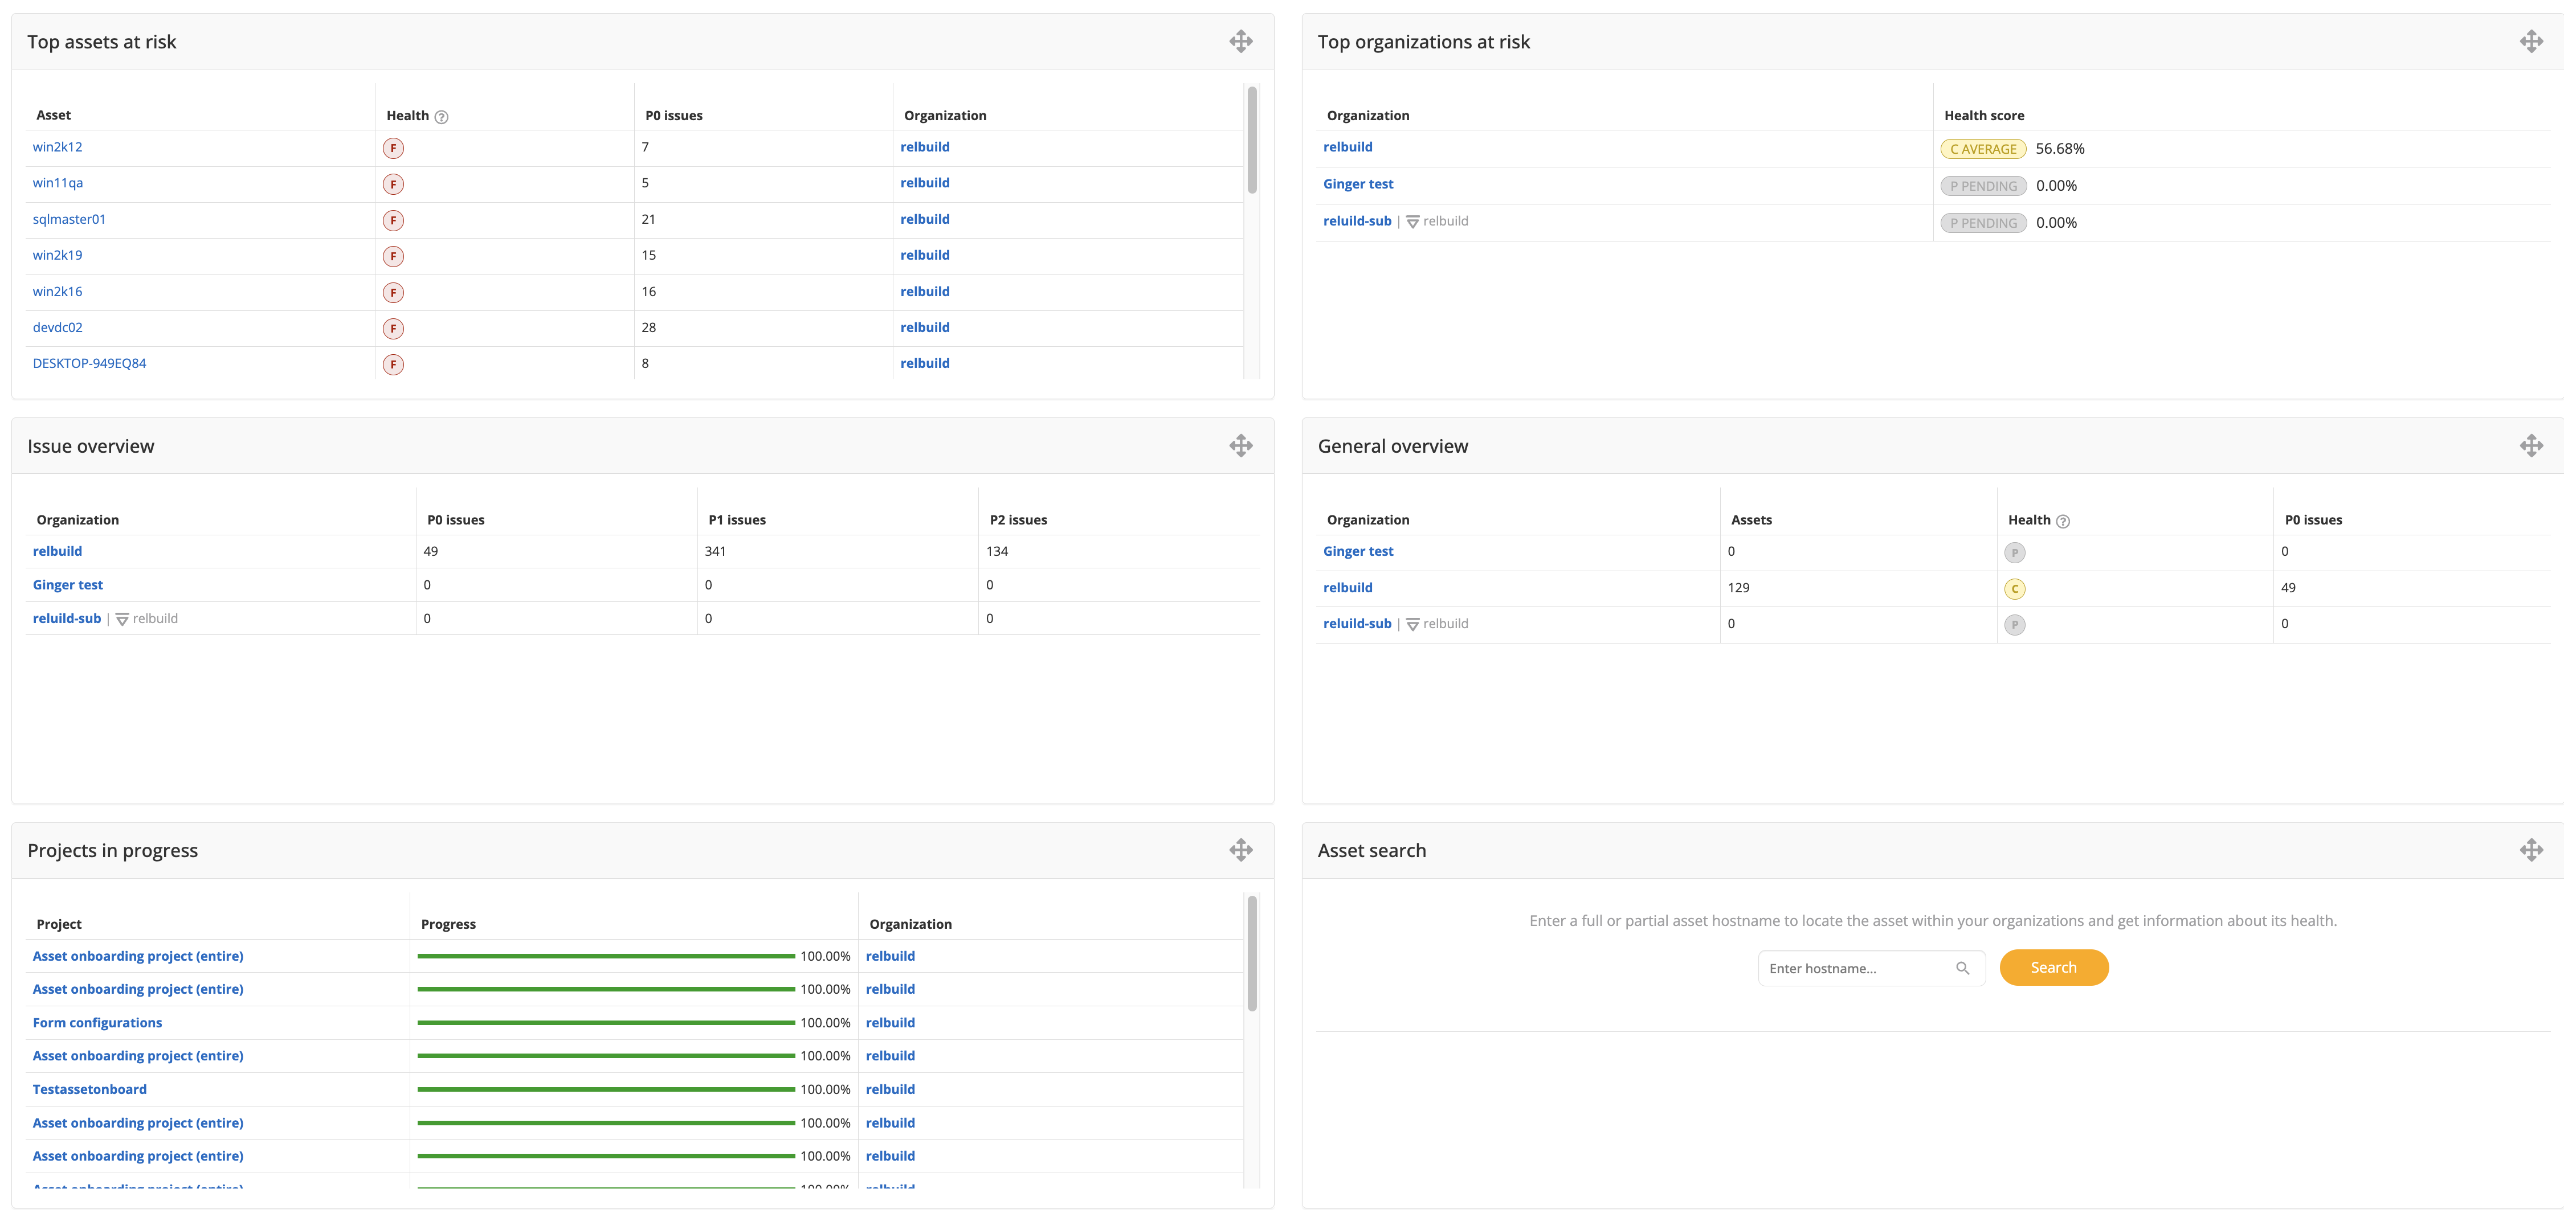Click Health help icon in Top assets table
The width and height of the screenshot is (2564, 1213).
click(x=442, y=116)
